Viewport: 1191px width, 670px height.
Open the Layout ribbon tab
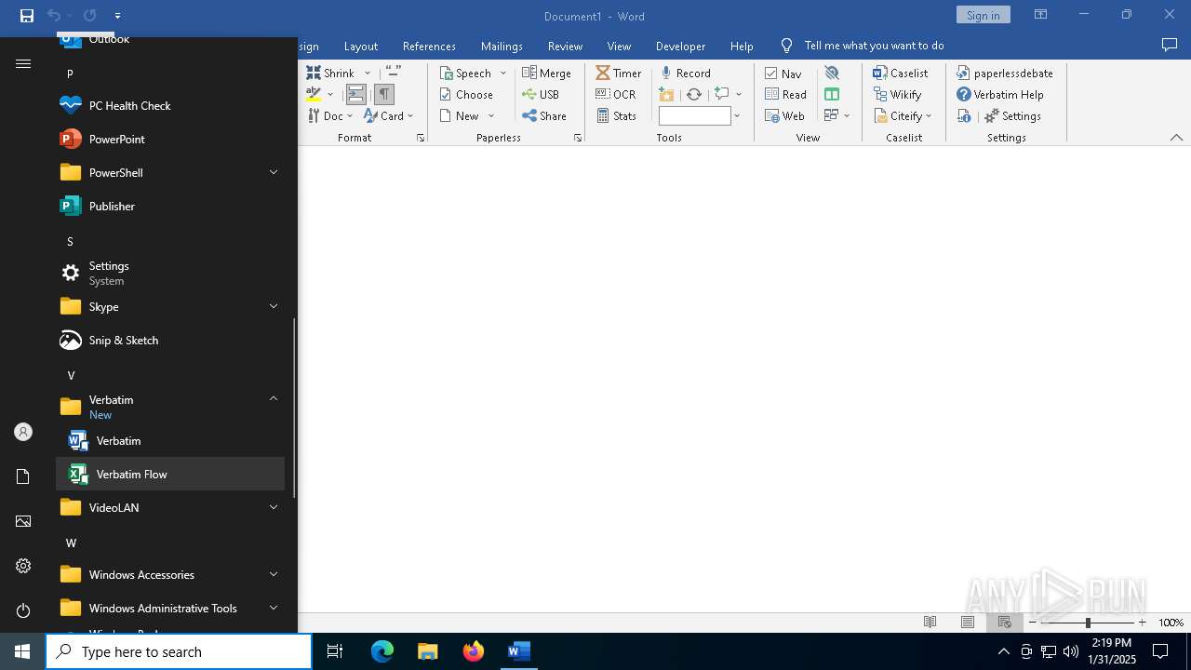pos(361,46)
